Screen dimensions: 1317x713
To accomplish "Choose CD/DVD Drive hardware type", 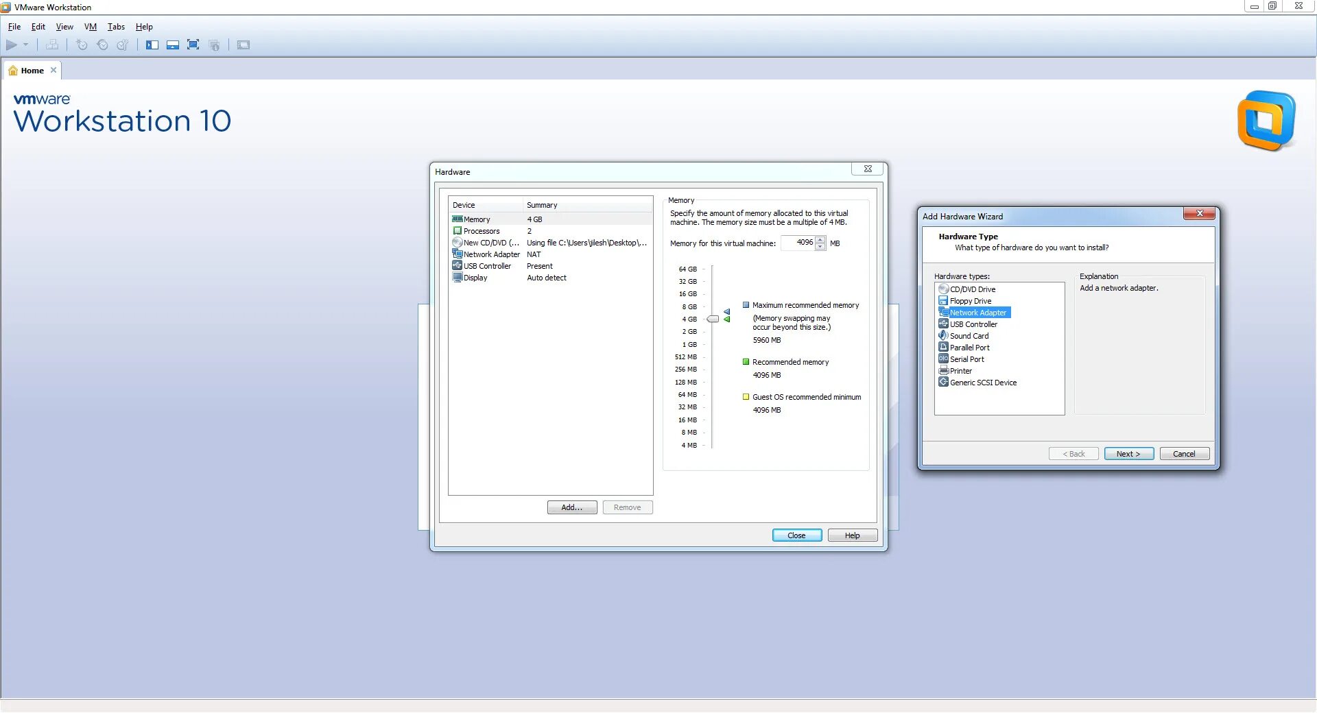I will [x=967, y=289].
